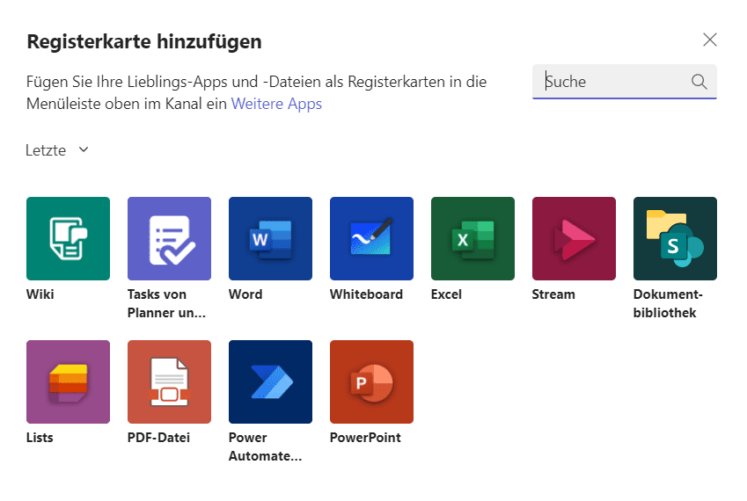
Task: Click the magnifying glass search icon
Action: click(699, 82)
